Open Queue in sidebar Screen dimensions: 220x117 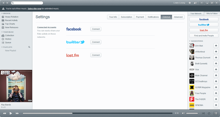coord(8,42)
